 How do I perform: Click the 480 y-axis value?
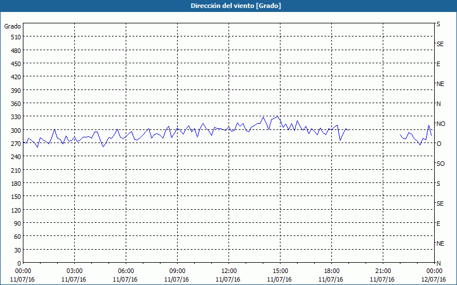tap(17, 51)
